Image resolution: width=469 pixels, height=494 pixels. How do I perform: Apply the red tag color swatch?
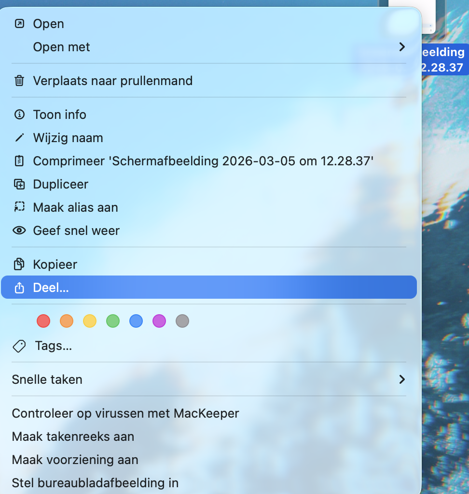coord(43,321)
